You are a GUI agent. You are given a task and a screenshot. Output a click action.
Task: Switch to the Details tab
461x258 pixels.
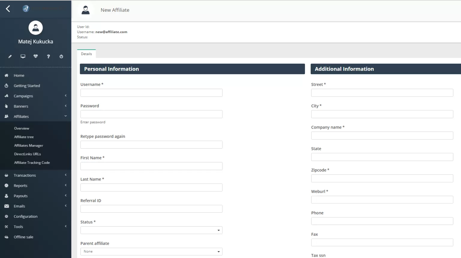pyautogui.click(x=86, y=54)
